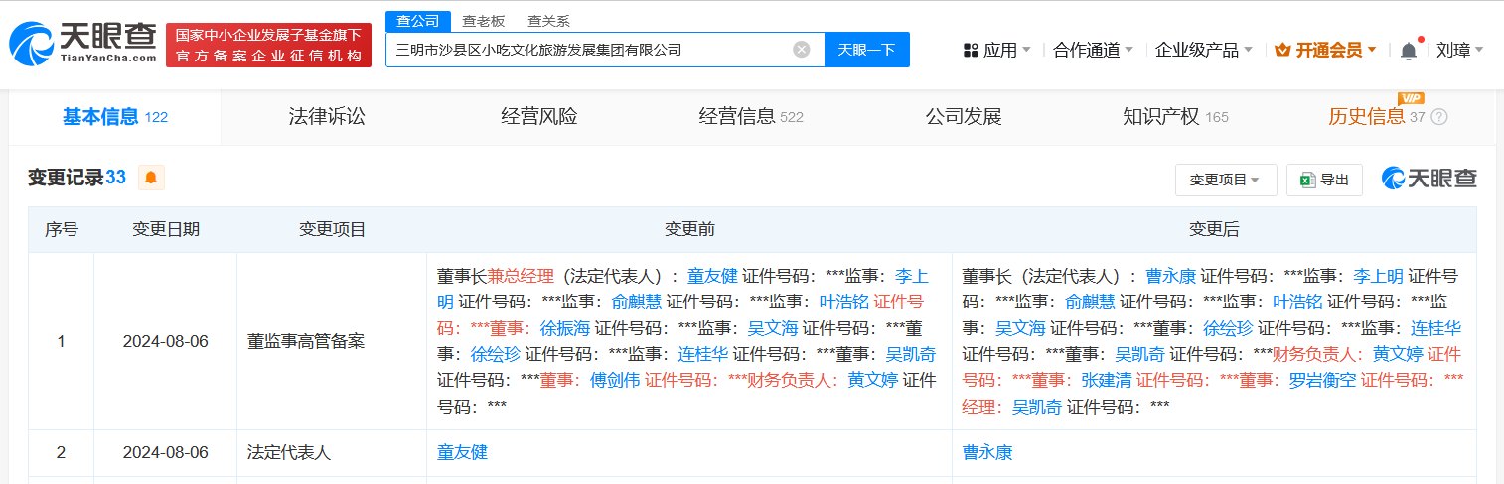Open the 变更项目 filter dropdown
Image resolution: width=1504 pixels, height=484 pixels.
click(1225, 180)
